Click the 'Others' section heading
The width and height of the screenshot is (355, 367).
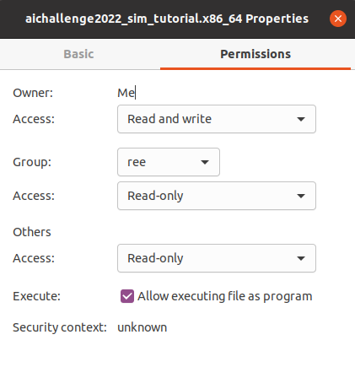click(32, 232)
